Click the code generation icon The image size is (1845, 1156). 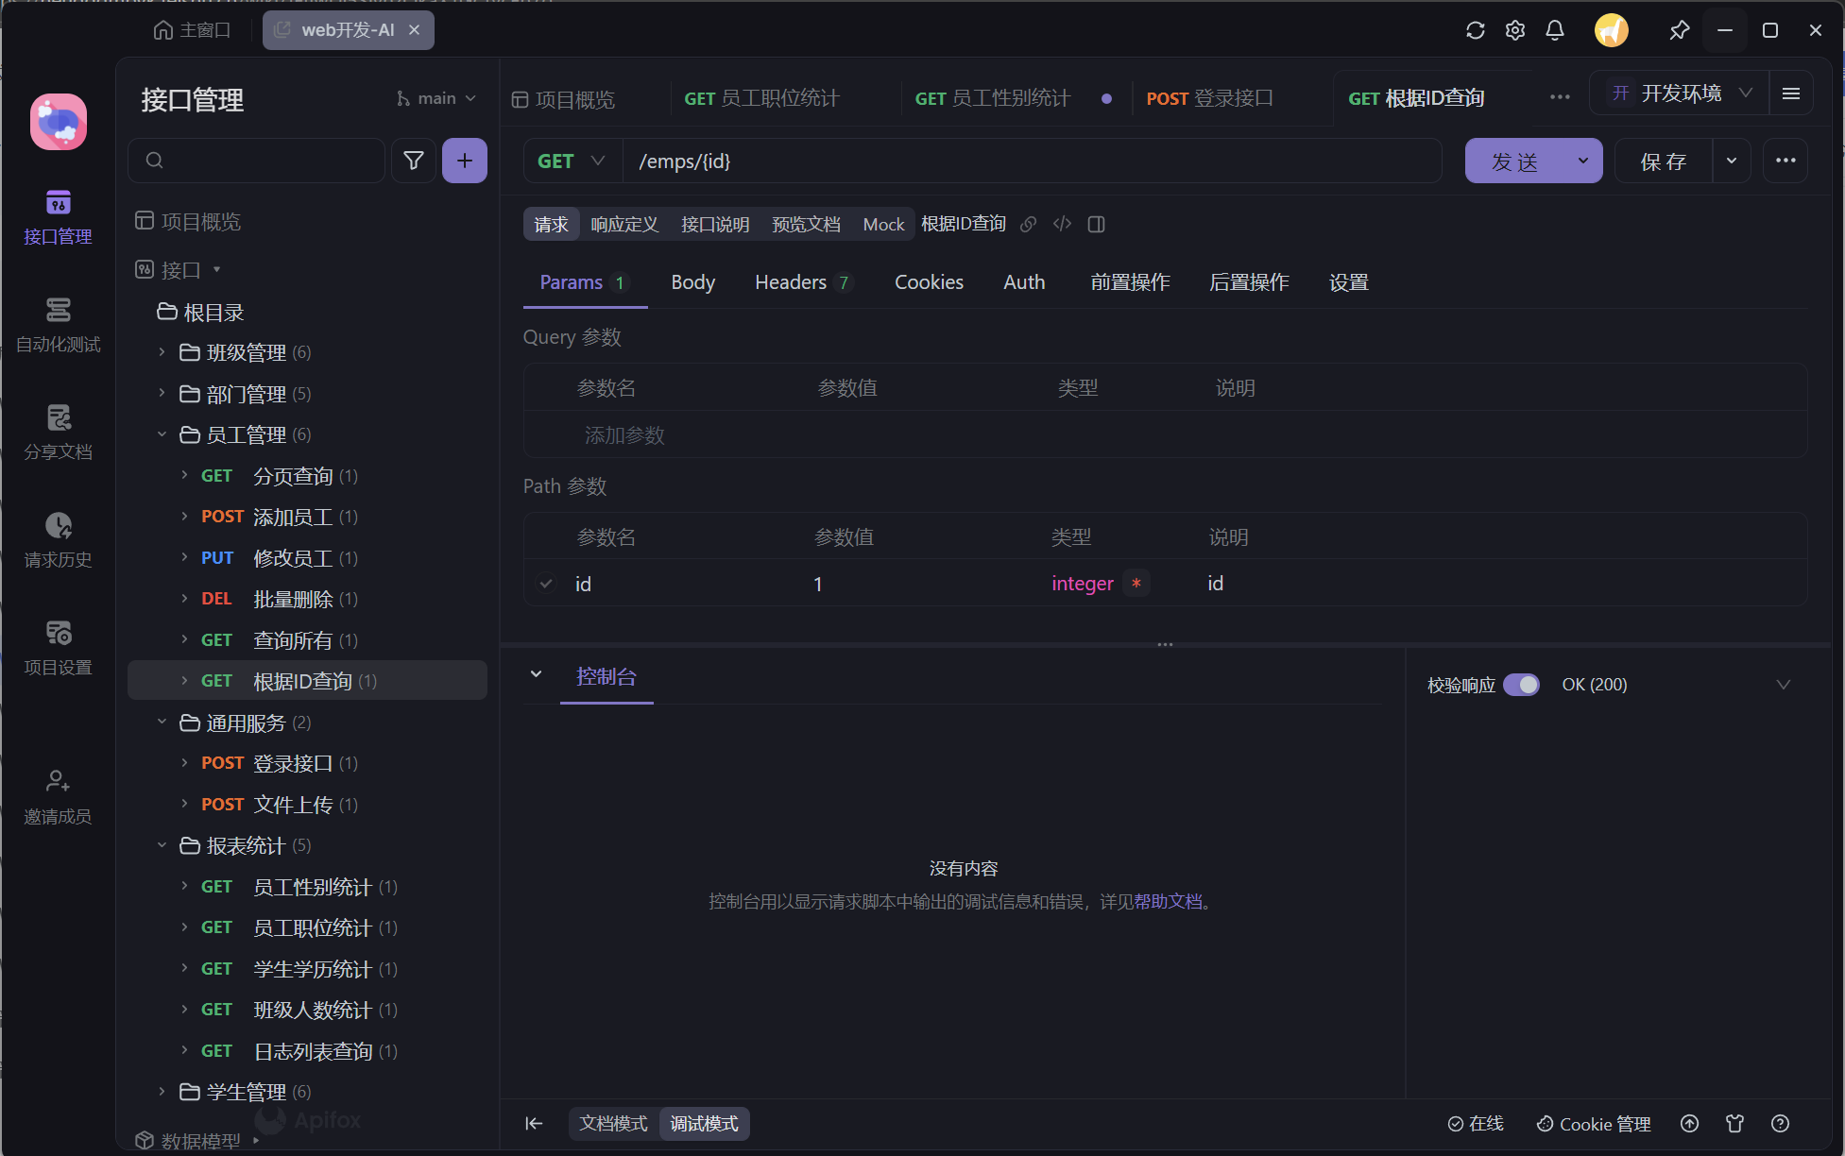[1062, 224]
